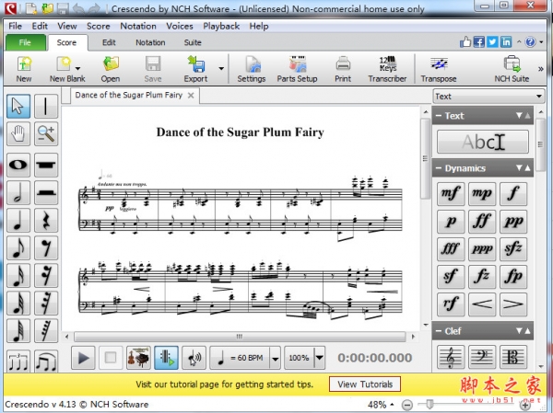
Task: Click the zoom out minus button
Action: pyautogui.click(x=407, y=405)
